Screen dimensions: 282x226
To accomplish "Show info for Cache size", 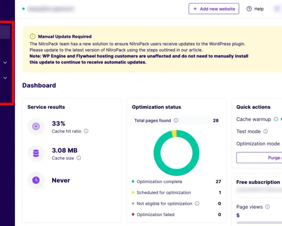I will 79,158.
